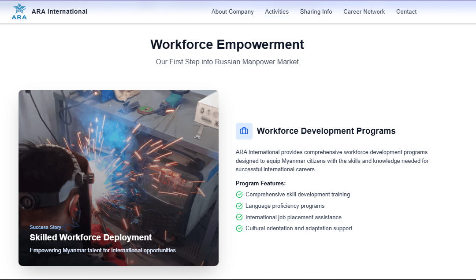The image size is (476, 280).
Task: Click the Program Features label
Action: [261, 184]
